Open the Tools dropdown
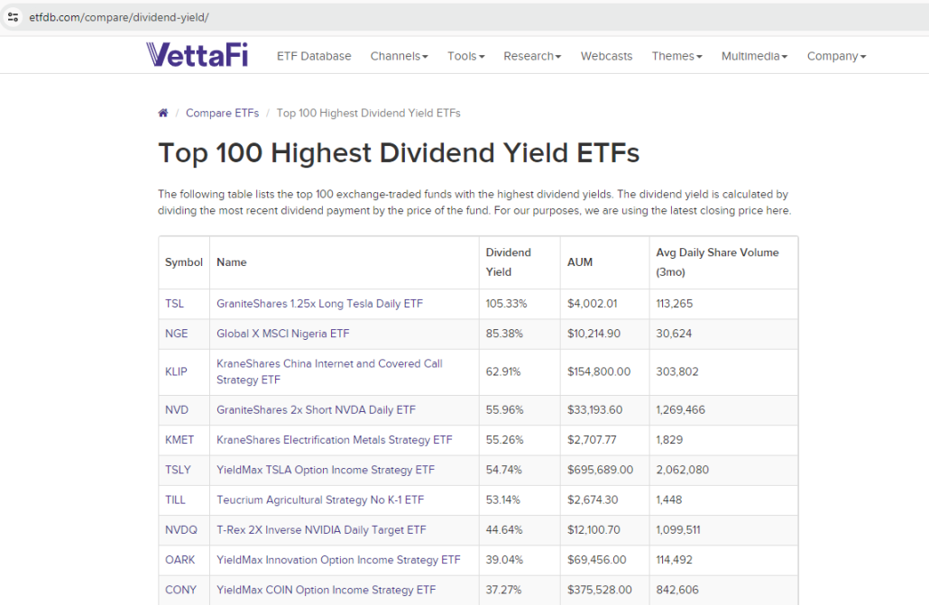929x605 pixels. click(x=465, y=55)
